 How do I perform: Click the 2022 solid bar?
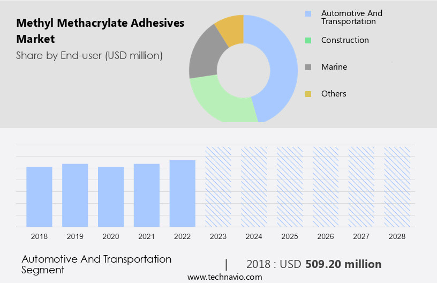(x=182, y=193)
